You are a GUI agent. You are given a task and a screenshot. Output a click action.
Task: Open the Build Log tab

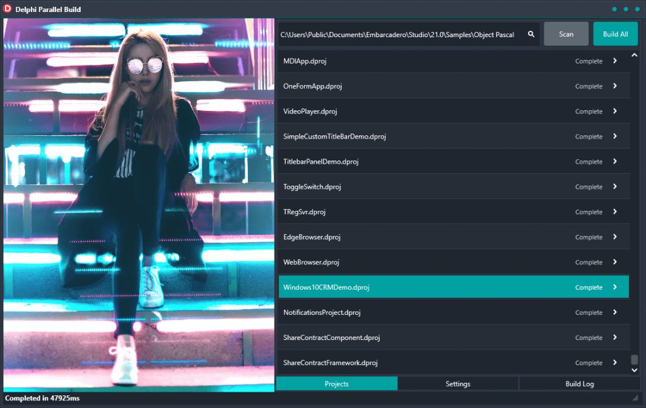(x=579, y=383)
